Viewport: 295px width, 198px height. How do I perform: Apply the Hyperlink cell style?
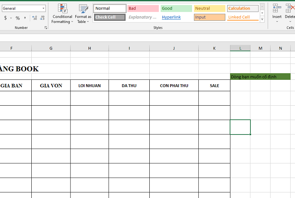[176, 17]
